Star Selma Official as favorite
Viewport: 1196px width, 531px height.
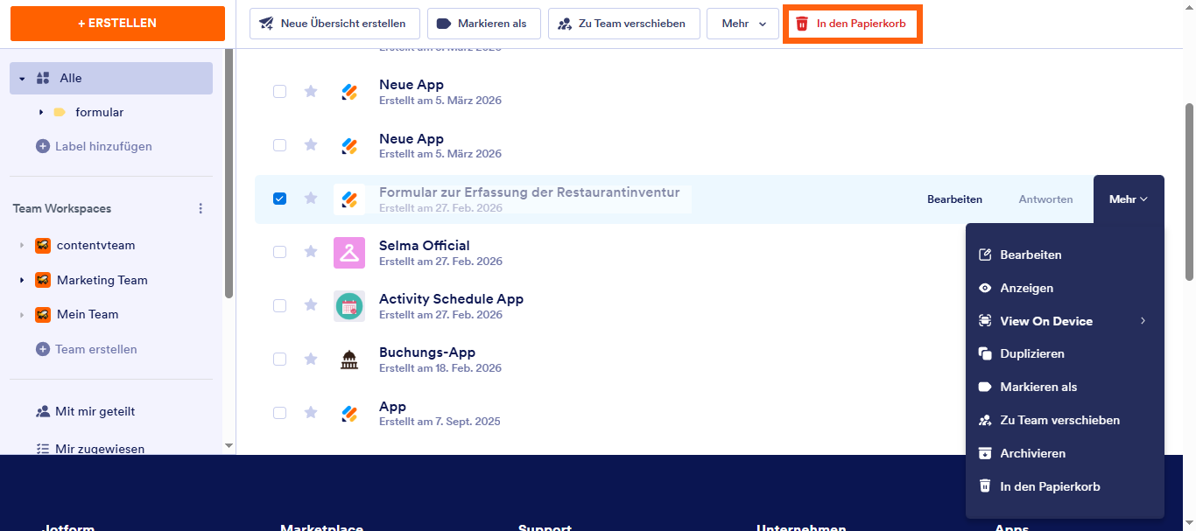tap(310, 252)
